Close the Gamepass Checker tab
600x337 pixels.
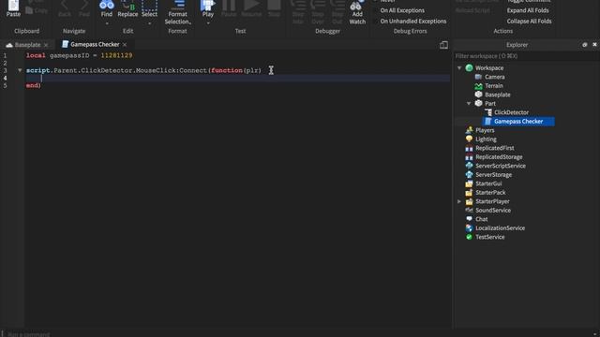point(125,45)
